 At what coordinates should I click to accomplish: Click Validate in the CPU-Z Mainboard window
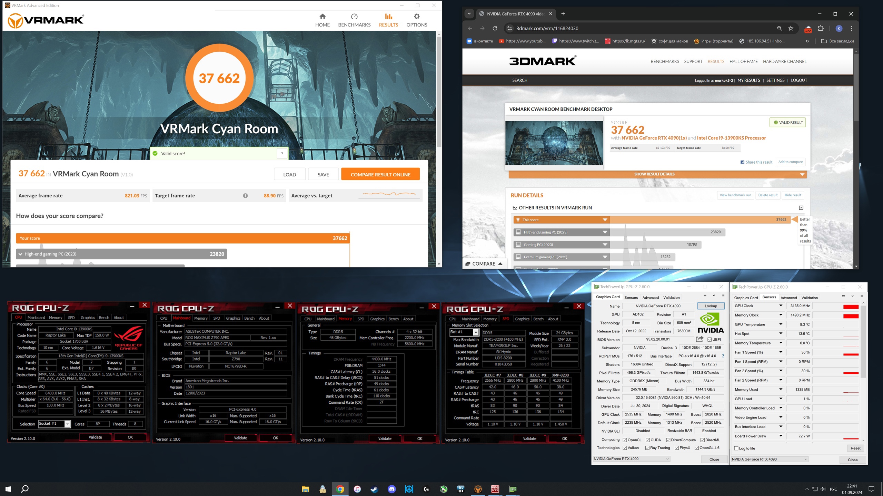(240, 438)
